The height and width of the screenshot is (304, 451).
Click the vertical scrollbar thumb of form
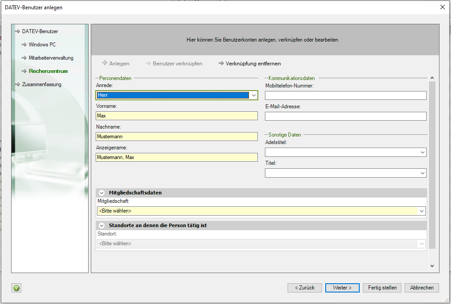pyautogui.click(x=432, y=165)
